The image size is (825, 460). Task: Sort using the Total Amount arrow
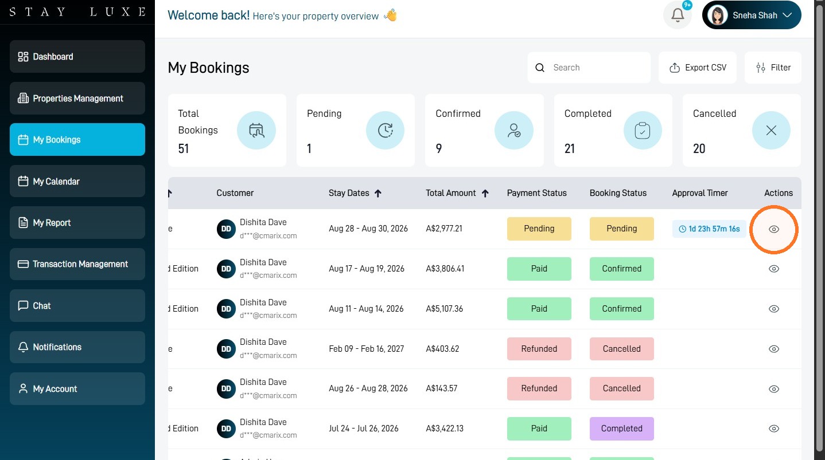click(x=485, y=194)
